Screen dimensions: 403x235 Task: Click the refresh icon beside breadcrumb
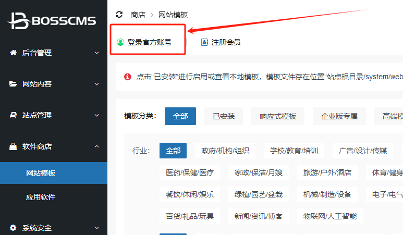click(x=119, y=15)
